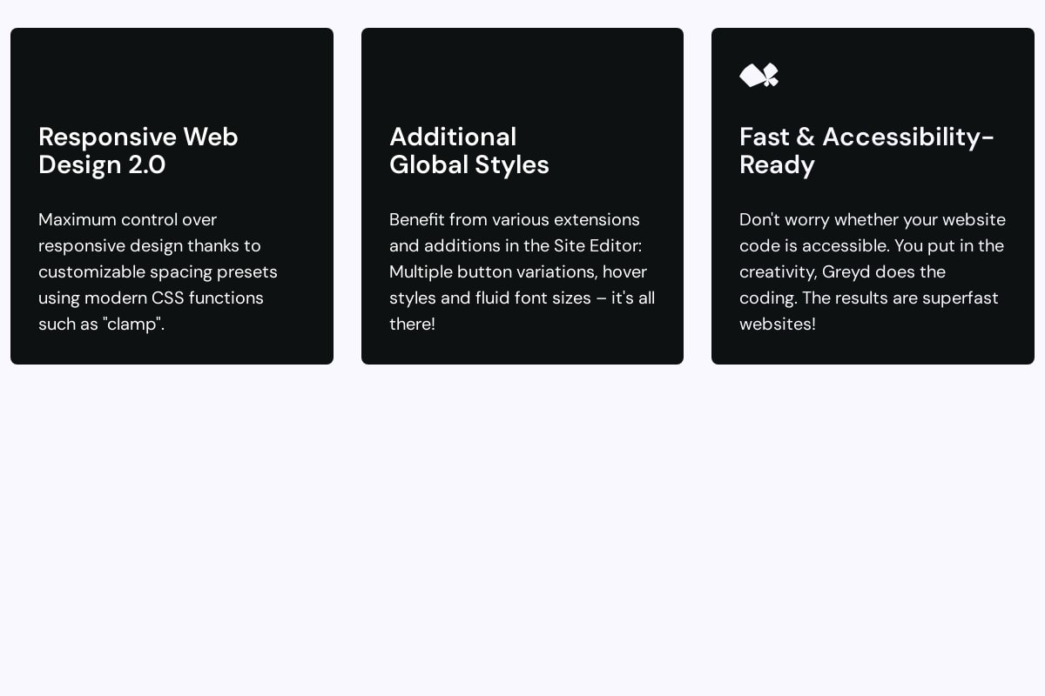
Task: Click the word "creativity," in the third card
Action: click(778, 271)
